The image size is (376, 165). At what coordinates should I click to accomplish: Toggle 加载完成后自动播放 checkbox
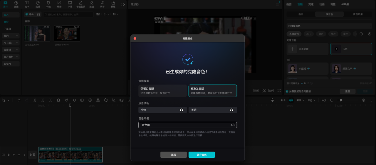click(287, 91)
